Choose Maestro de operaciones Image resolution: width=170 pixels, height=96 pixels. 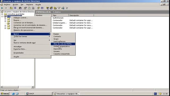pos(31,30)
